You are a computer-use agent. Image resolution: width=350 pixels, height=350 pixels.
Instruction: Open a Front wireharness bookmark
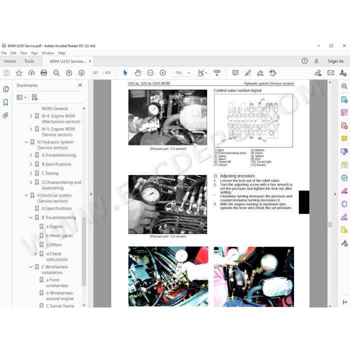(57, 283)
